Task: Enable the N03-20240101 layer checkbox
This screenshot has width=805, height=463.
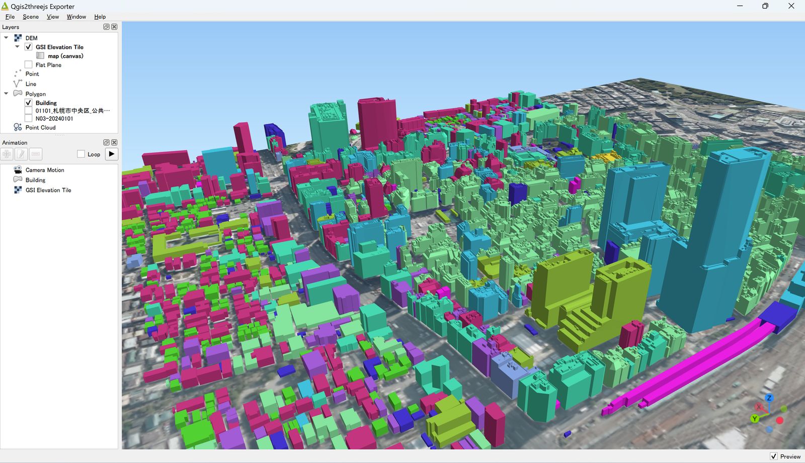Action: pyautogui.click(x=29, y=119)
